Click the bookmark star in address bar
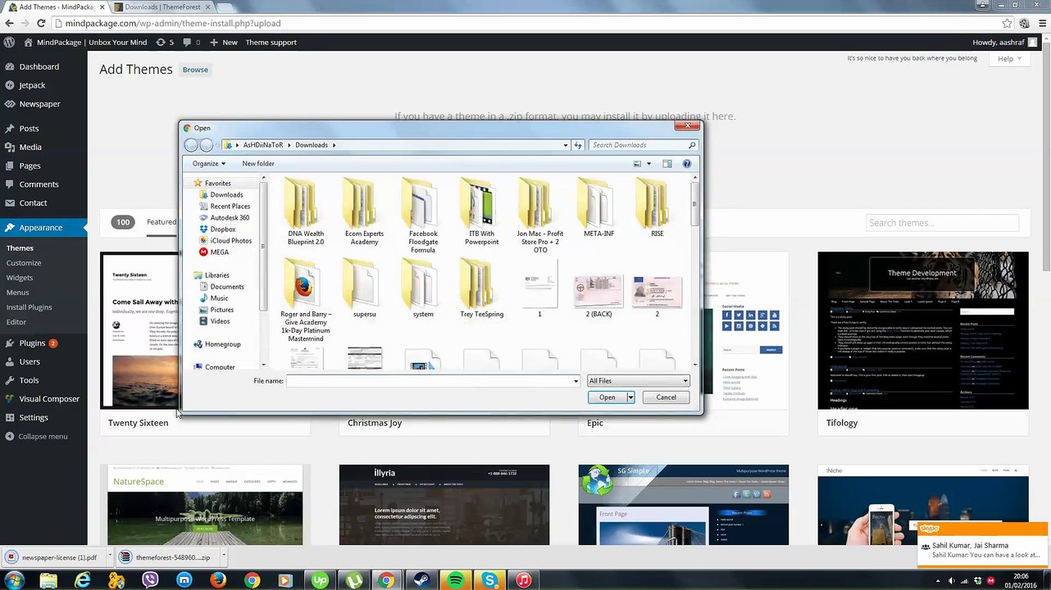1051x590 pixels. (x=1007, y=24)
